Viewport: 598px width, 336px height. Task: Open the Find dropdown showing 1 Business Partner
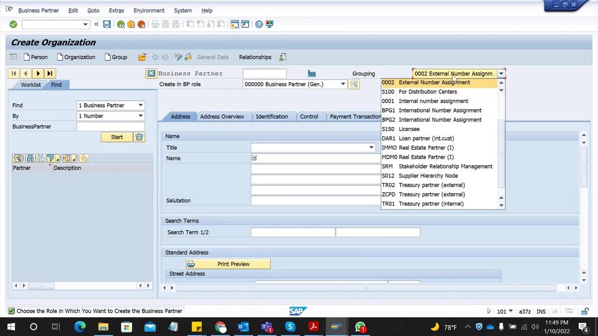(x=140, y=105)
